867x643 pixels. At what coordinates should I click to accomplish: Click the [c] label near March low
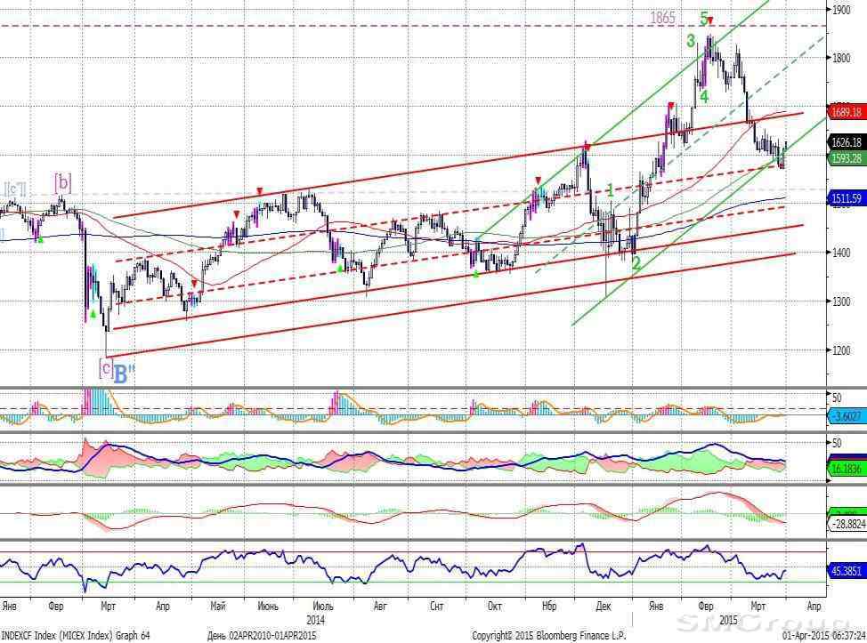point(105,366)
